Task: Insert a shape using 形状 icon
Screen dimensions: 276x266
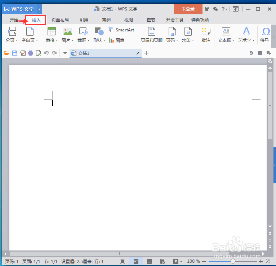Action: [x=99, y=31]
